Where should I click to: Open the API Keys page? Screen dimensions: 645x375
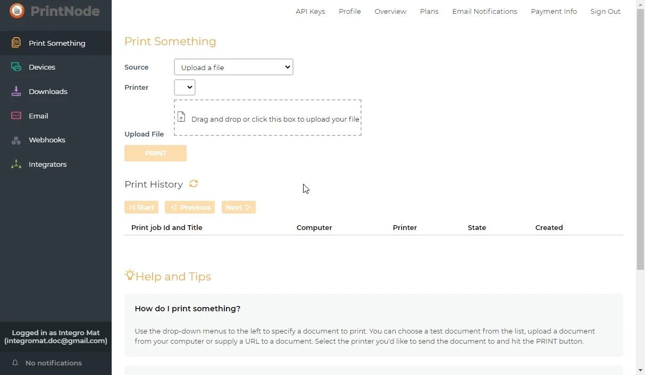coord(311,11)
